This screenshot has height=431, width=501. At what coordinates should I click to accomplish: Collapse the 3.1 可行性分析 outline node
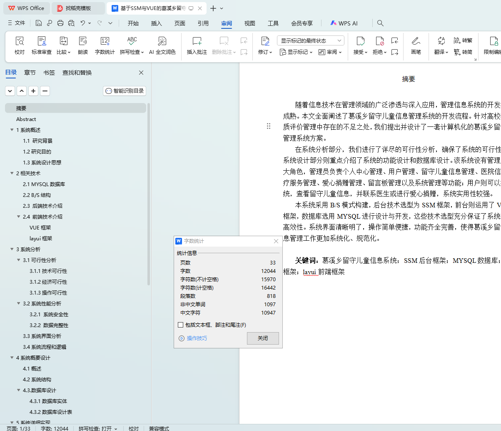point(19,260)
